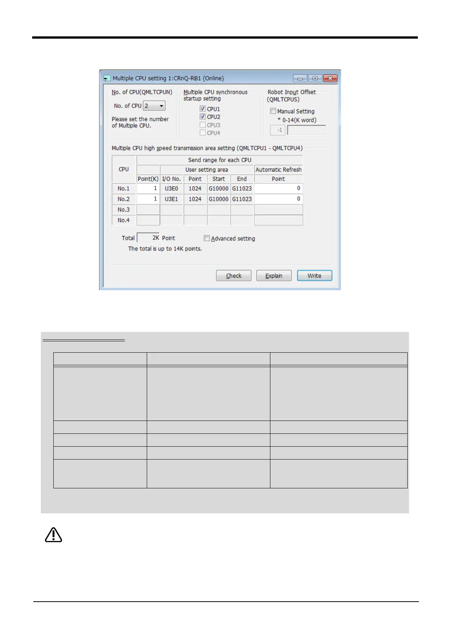Minimize the Multiple CPU setting window
Screen dimensions: 450x638
pos(300,78)
